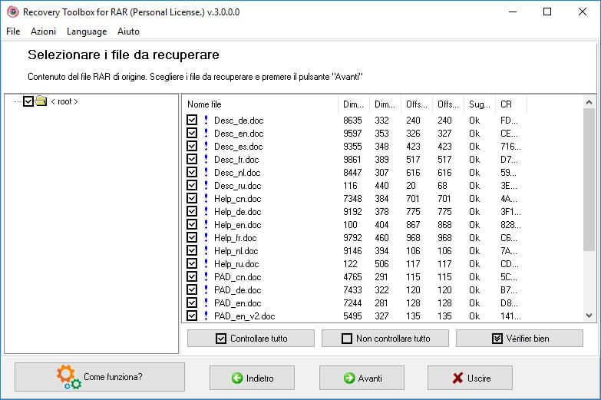
Task: Click the gears icon beside Come funziona
Action: pos(68,377)
